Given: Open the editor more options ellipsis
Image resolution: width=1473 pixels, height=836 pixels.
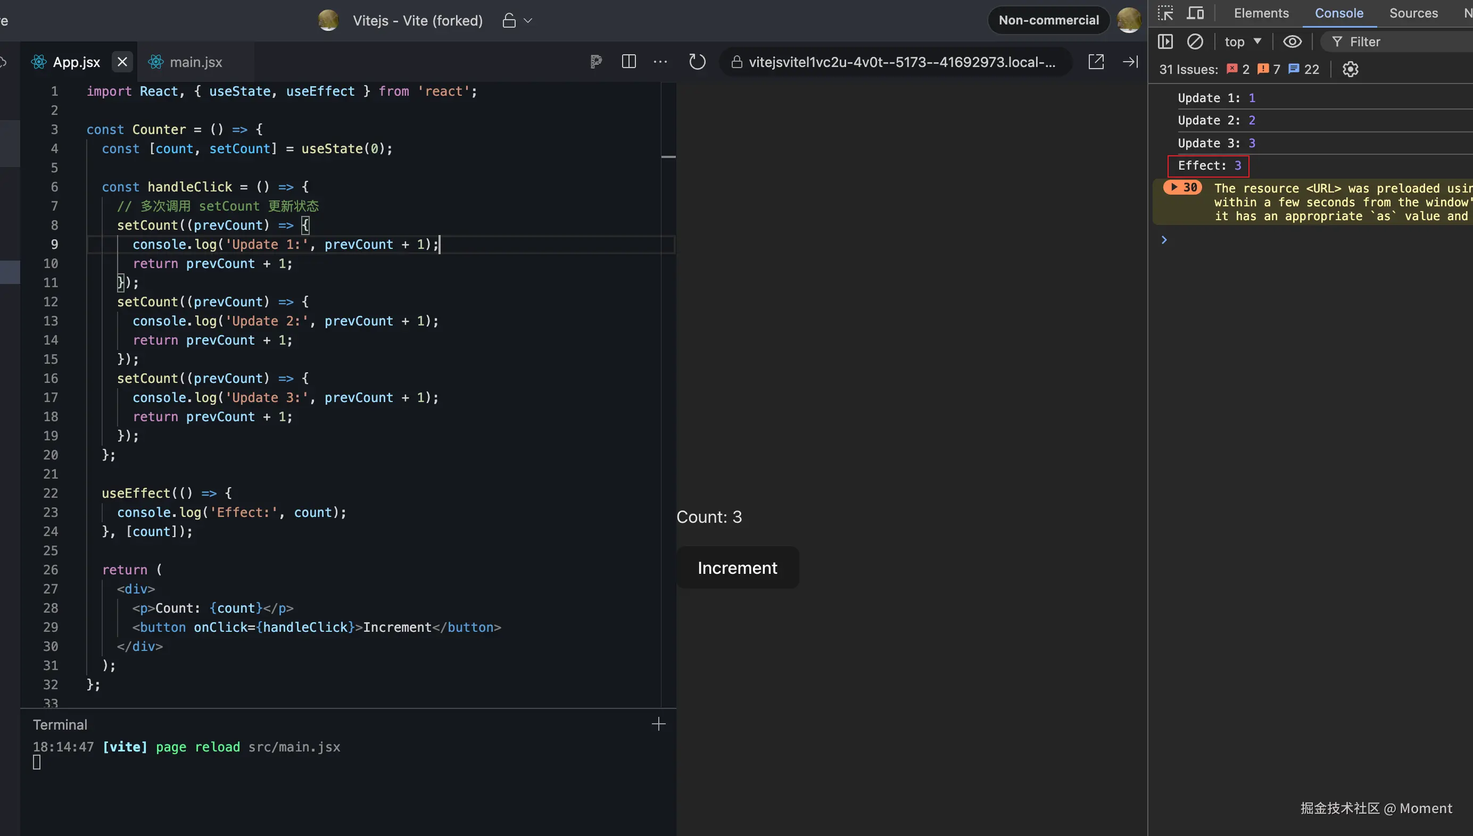Looking at the screenshot, I should (660, 62).
